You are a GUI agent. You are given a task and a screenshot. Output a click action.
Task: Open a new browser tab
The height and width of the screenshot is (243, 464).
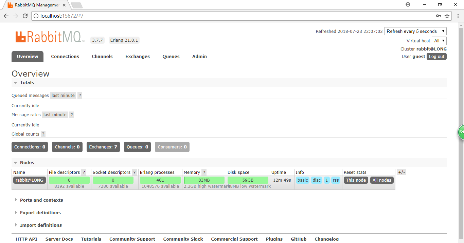click(x=77, y=5)
